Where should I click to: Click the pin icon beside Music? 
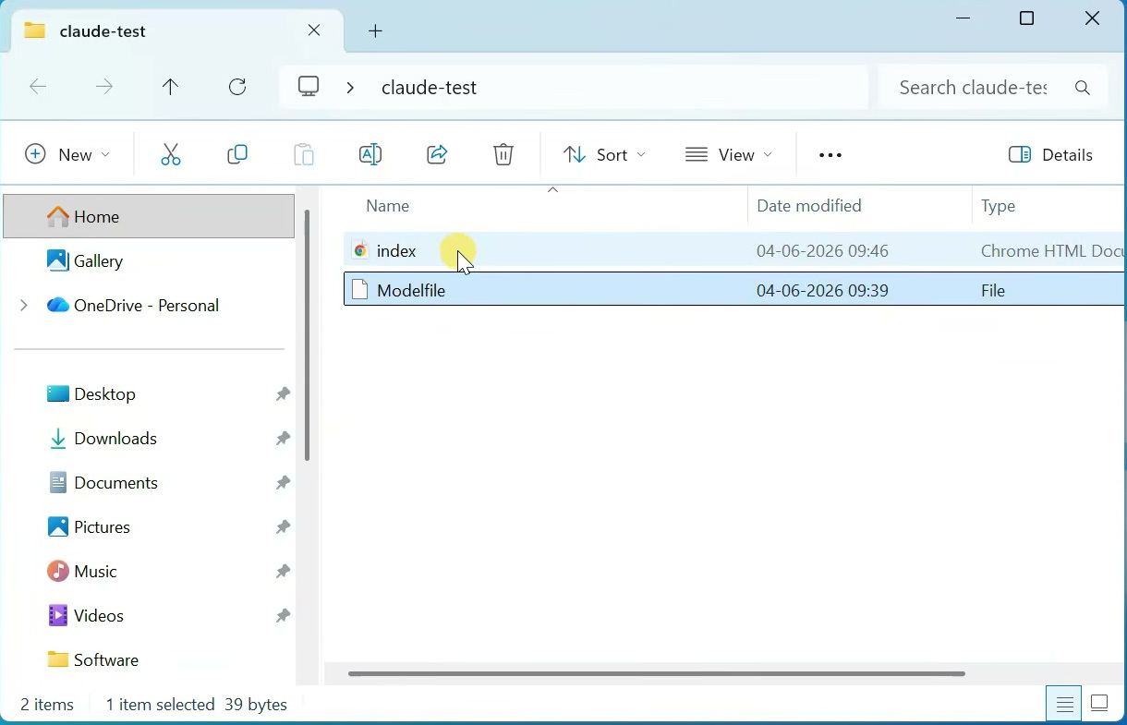point(283,572)
